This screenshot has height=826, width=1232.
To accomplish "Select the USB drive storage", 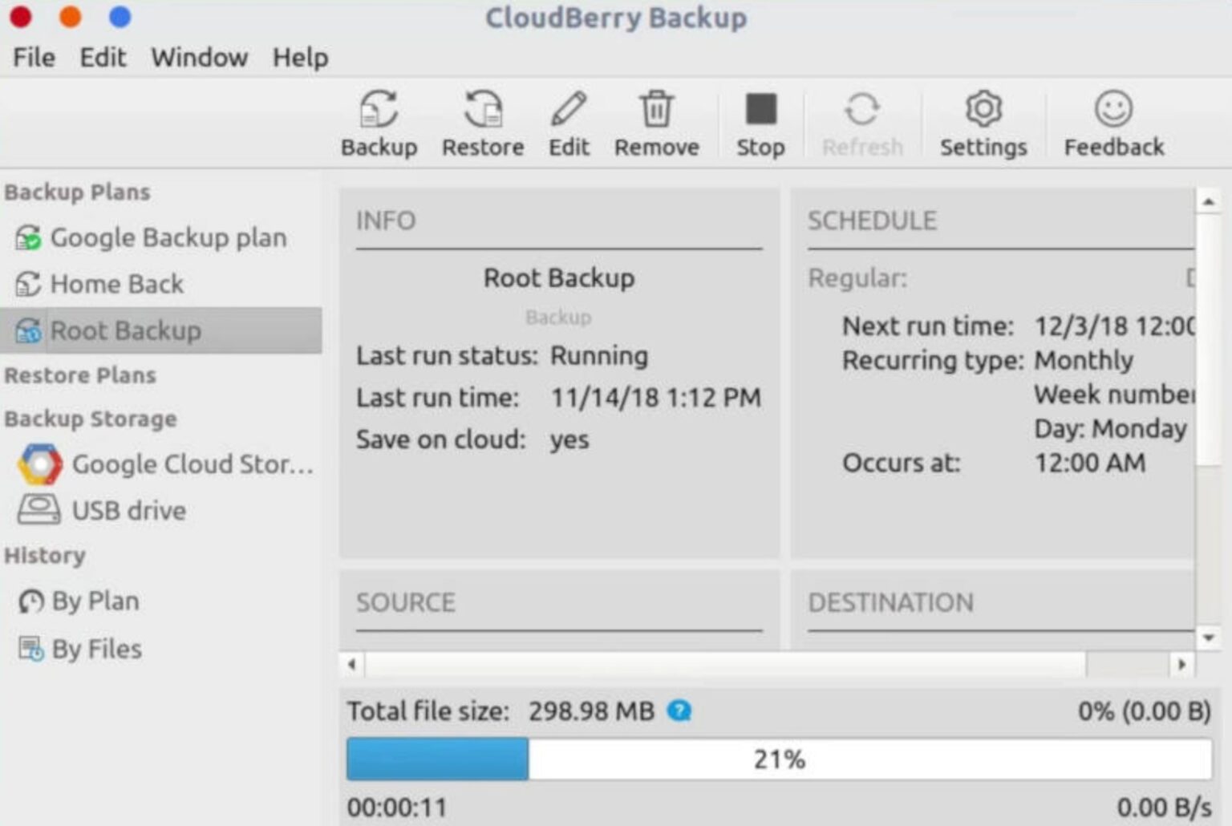I will coord(128,510).
